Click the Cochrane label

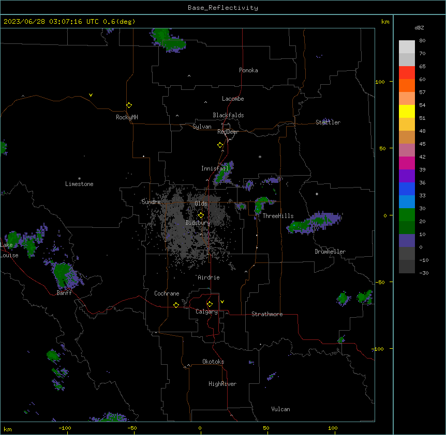(167, 293)
